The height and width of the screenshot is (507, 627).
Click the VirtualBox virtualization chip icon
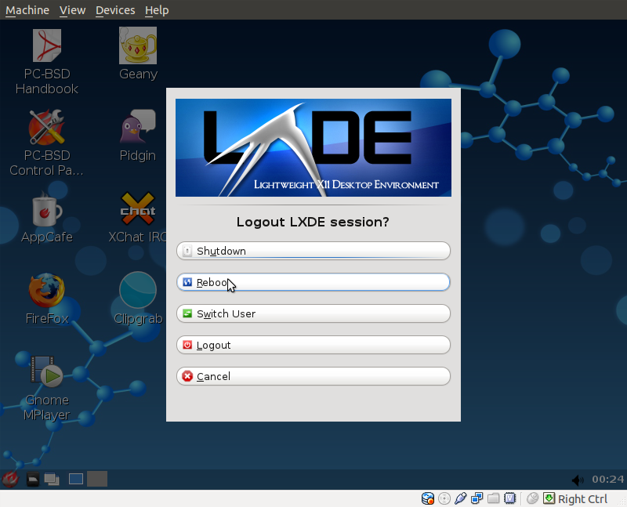510,498
